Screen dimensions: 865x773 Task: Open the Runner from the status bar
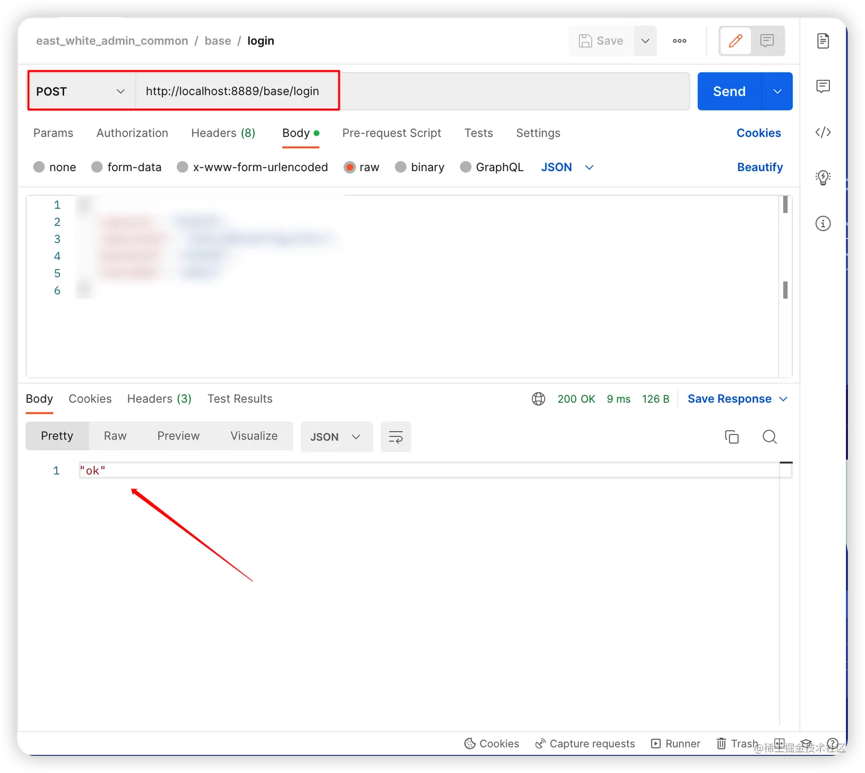pos(676,743)
